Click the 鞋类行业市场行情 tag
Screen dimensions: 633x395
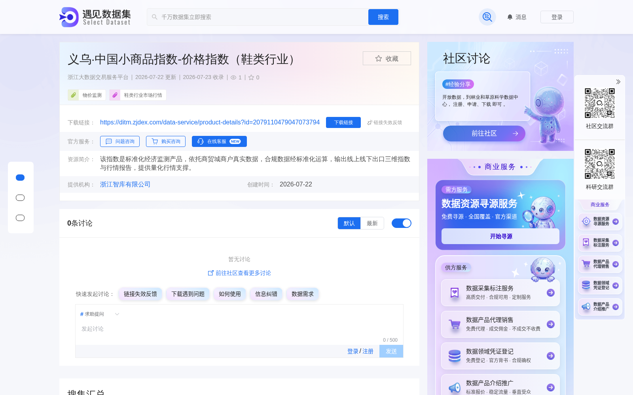point(138,95)
